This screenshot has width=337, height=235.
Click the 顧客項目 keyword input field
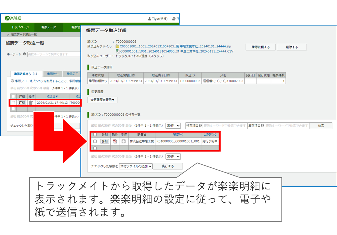(x=287, y=126)
